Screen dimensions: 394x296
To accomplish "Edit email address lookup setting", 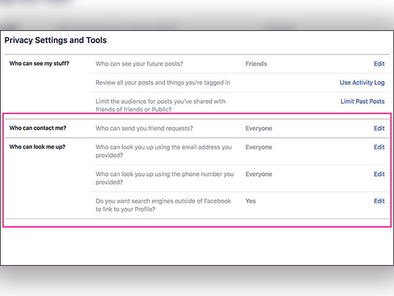I will pos(379,147).
